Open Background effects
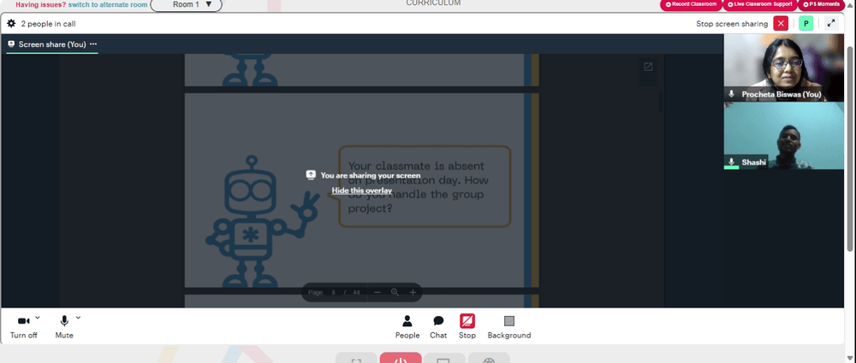856x363 pixels. coord(508,327)
